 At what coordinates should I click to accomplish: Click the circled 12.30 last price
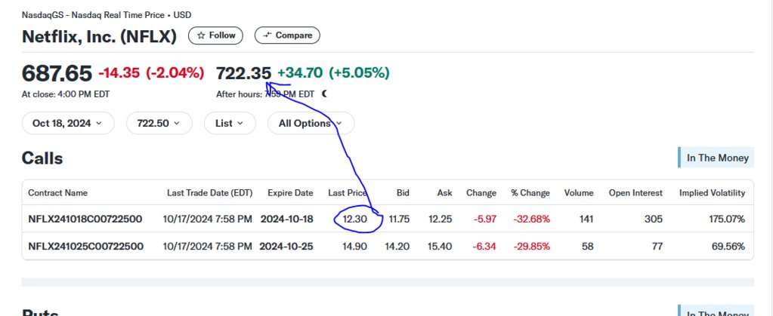[354, 219]
